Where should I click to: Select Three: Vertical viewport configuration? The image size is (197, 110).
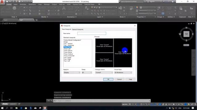[x=68, y=54]
